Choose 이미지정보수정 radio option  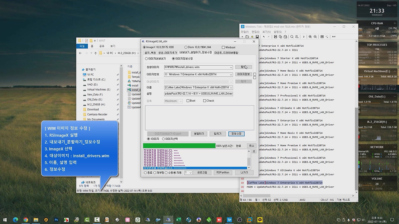click(182, 58)
